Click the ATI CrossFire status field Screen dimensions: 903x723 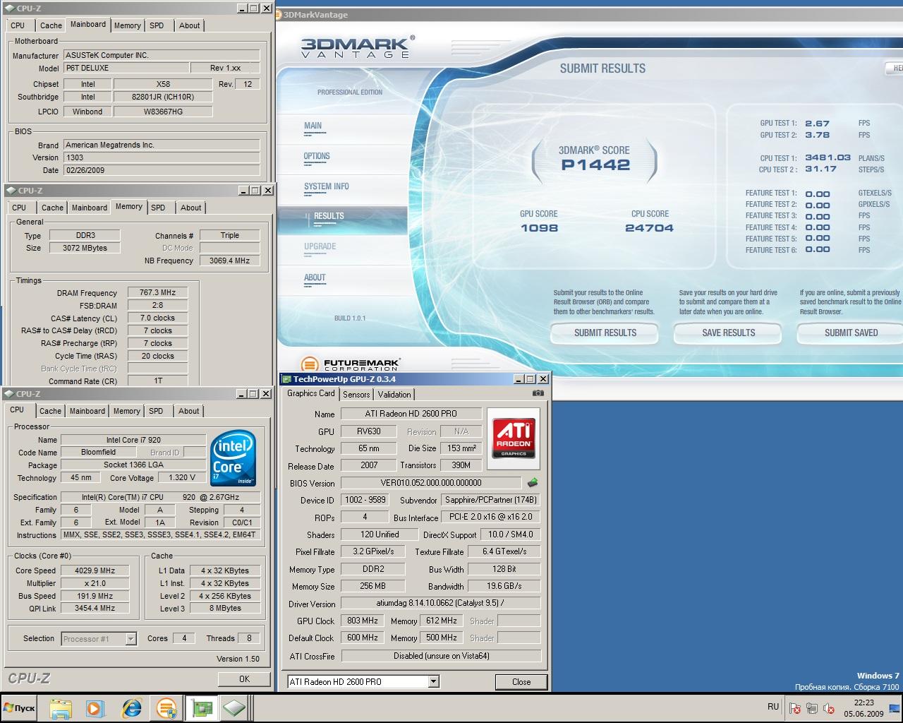pos(441,656)
